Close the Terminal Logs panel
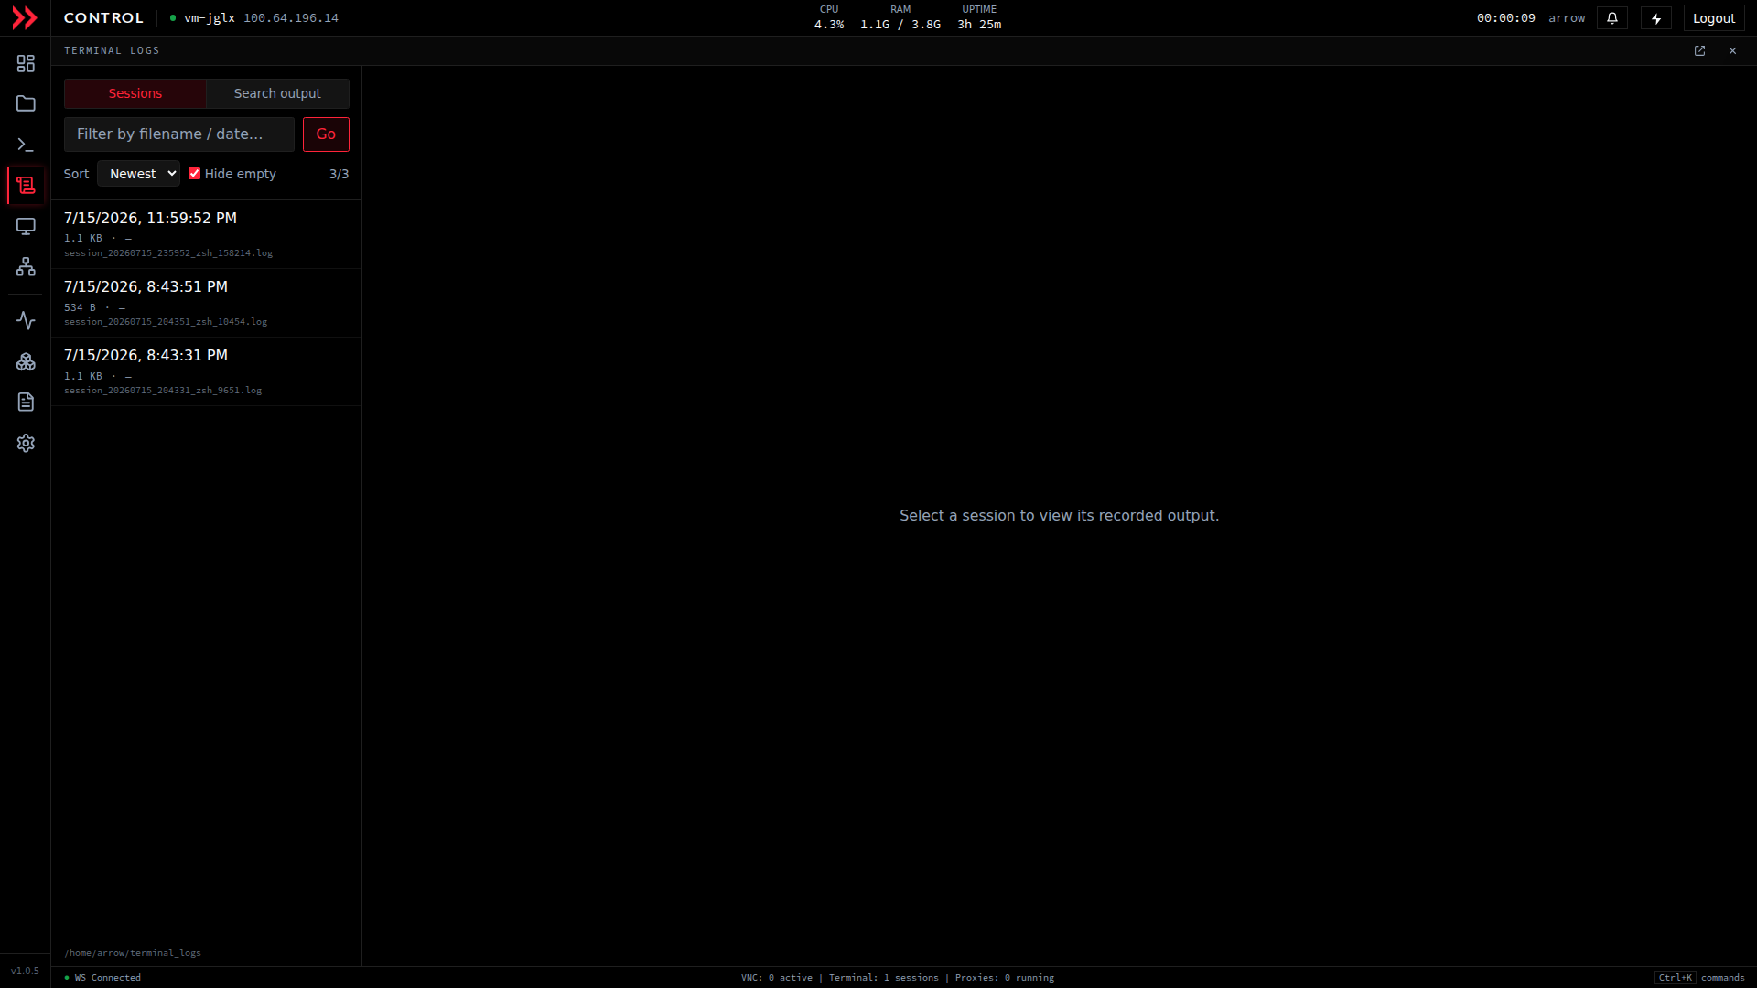 (1732, 51)
